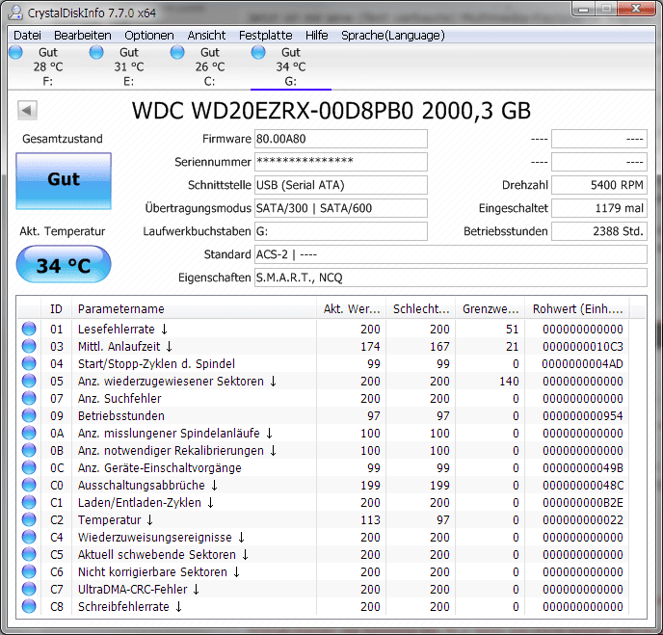Click the status orb for attribute 07 Suchfehler
Screen dimensions: 663x635
point(29,398)
